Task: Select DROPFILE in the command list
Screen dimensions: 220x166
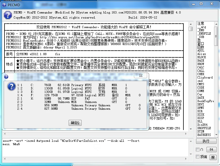Action: point(204,128)
